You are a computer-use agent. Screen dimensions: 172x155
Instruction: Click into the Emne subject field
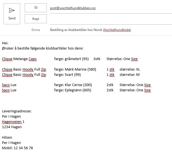(111, 30)
